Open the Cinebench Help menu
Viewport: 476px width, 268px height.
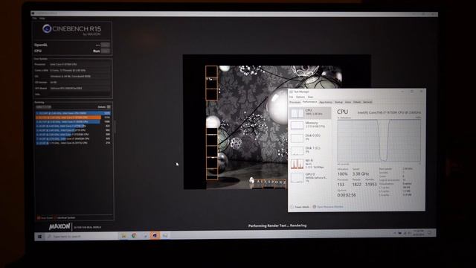[x=42, y=18]
